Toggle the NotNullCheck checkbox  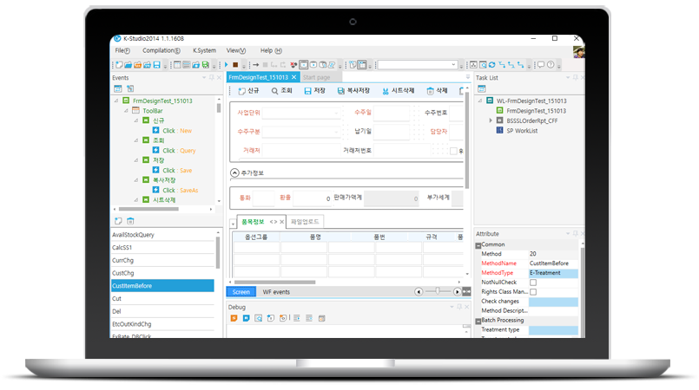533,283
